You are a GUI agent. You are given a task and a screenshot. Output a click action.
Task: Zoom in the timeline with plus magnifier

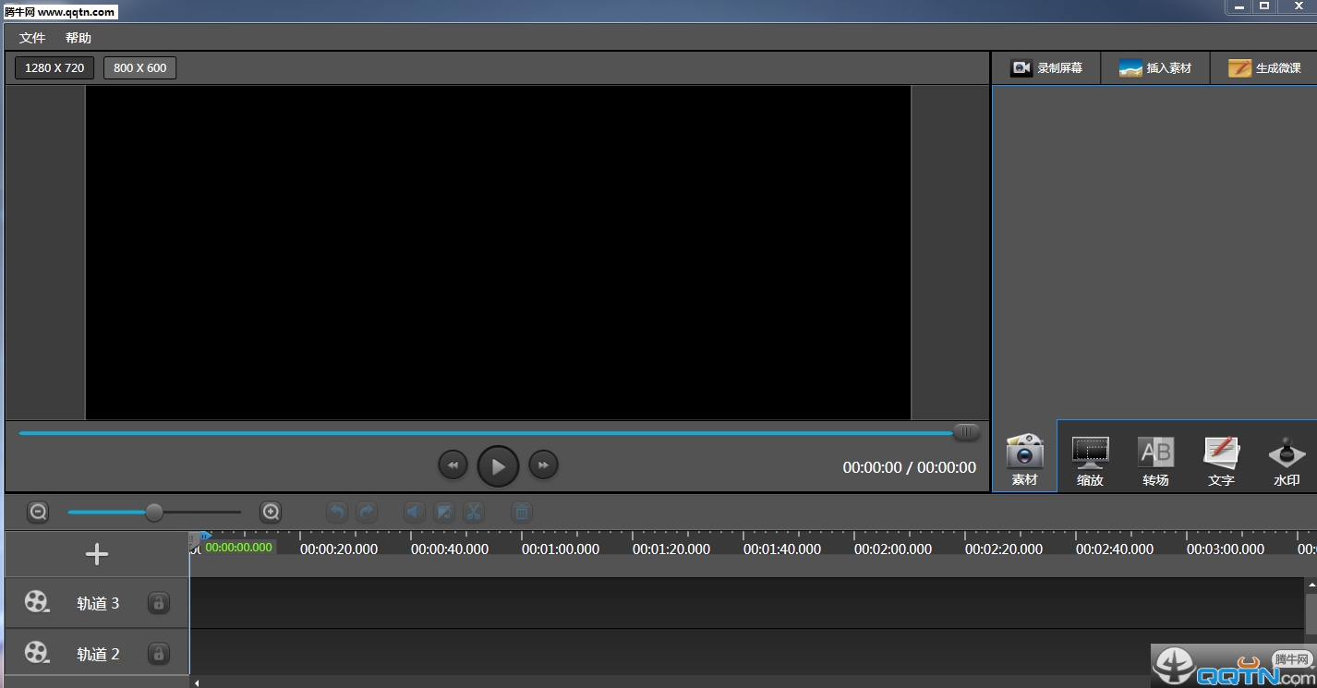tap(271, 512)
